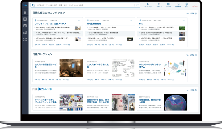222x129 pixels.
Task: Open the news article icon in sidebar
Action: pyautogui.click(x=25, y=26)
